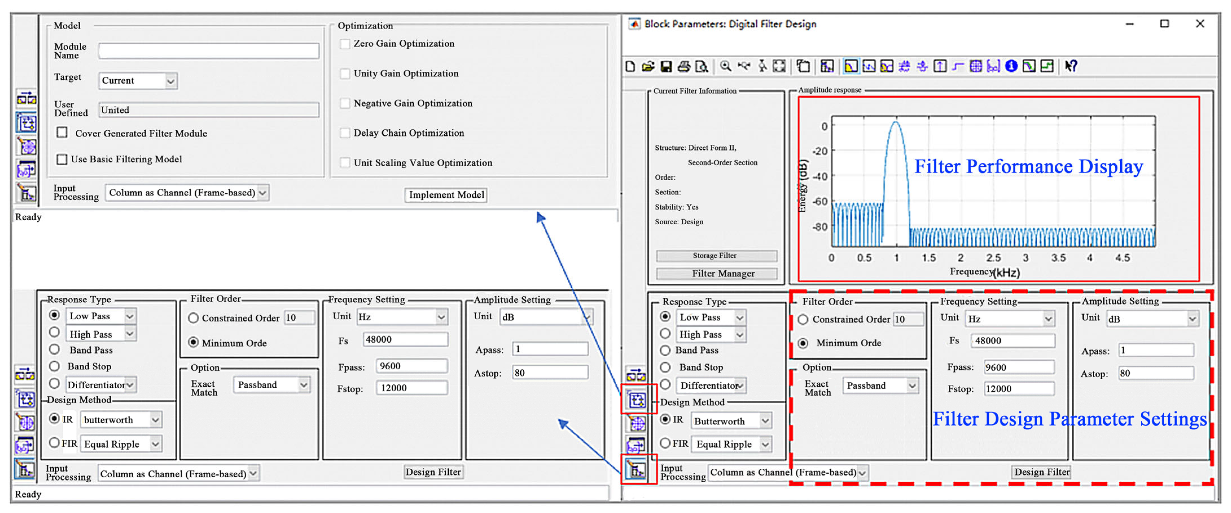Screen dimensions: 1231x513
Task: Check Cover Generated Filter Module
Action: point(62,133)
